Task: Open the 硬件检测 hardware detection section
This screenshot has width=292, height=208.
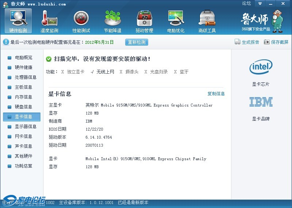Action: coord(18,21)
